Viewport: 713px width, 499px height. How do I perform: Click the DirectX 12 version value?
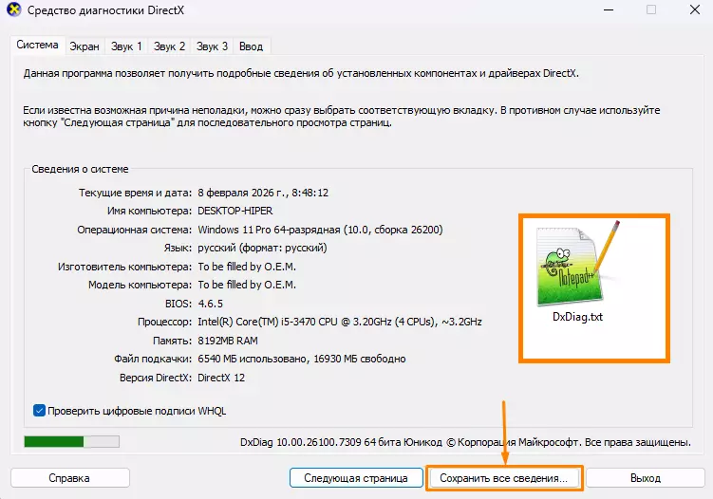pos(221,378)
